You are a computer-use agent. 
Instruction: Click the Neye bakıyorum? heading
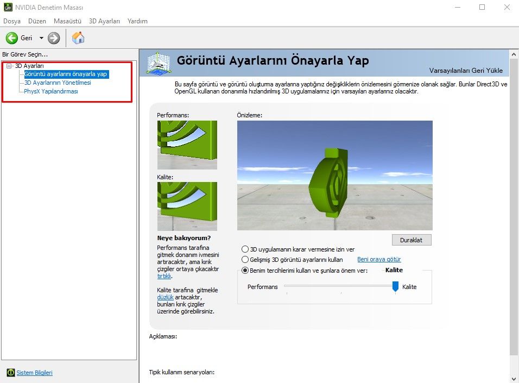coord(184,238)
